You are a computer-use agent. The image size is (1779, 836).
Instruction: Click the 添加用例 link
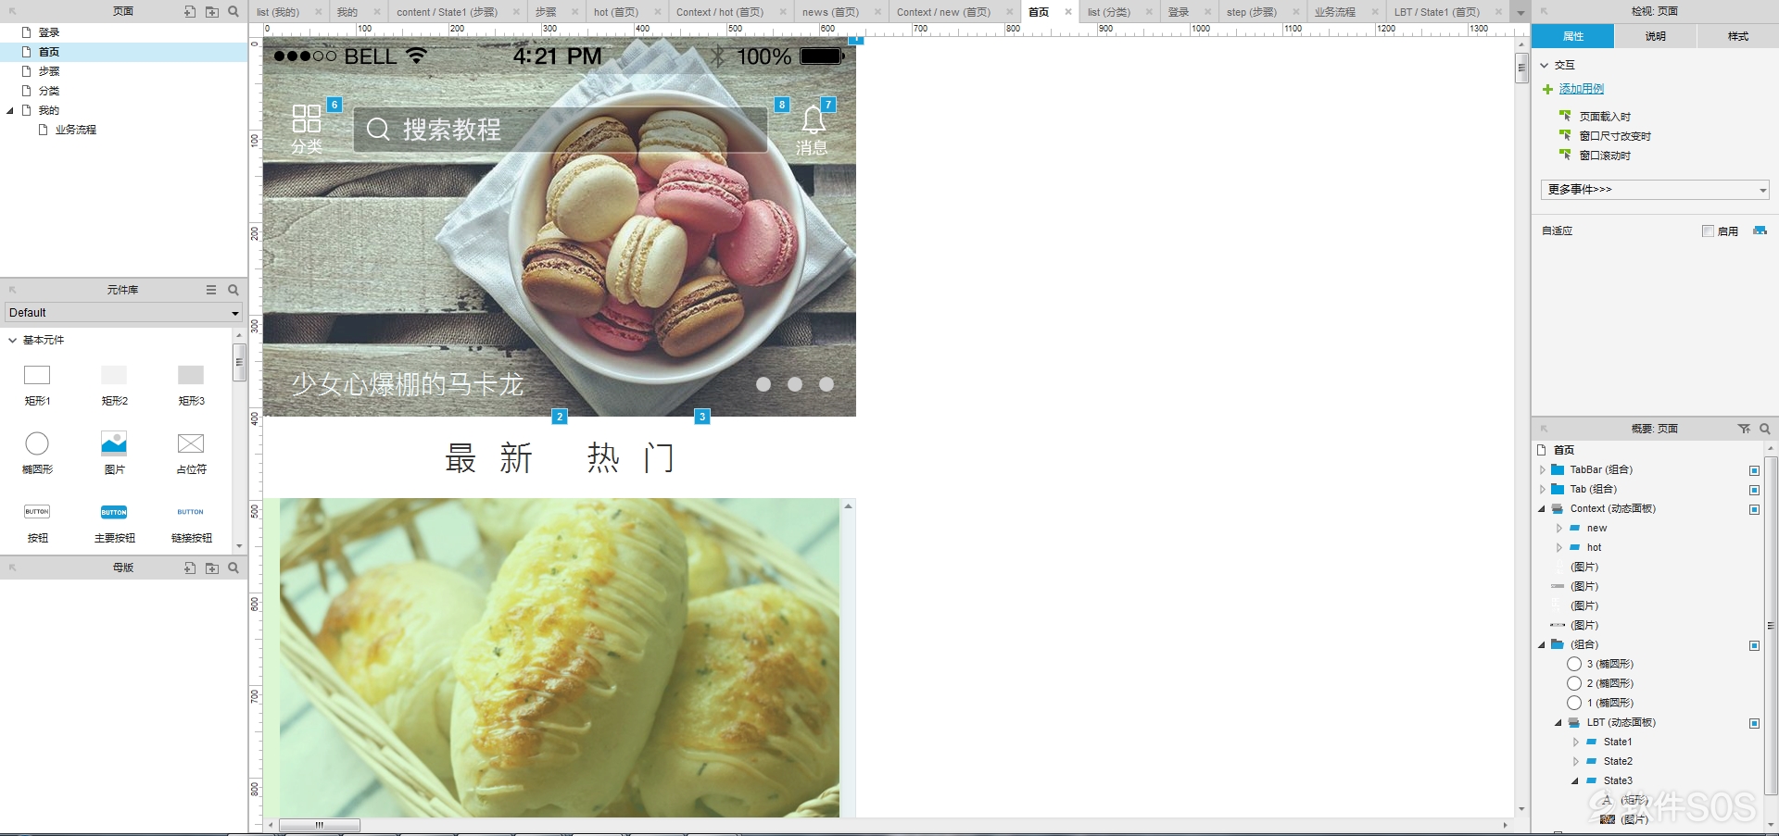point(1581,89)
